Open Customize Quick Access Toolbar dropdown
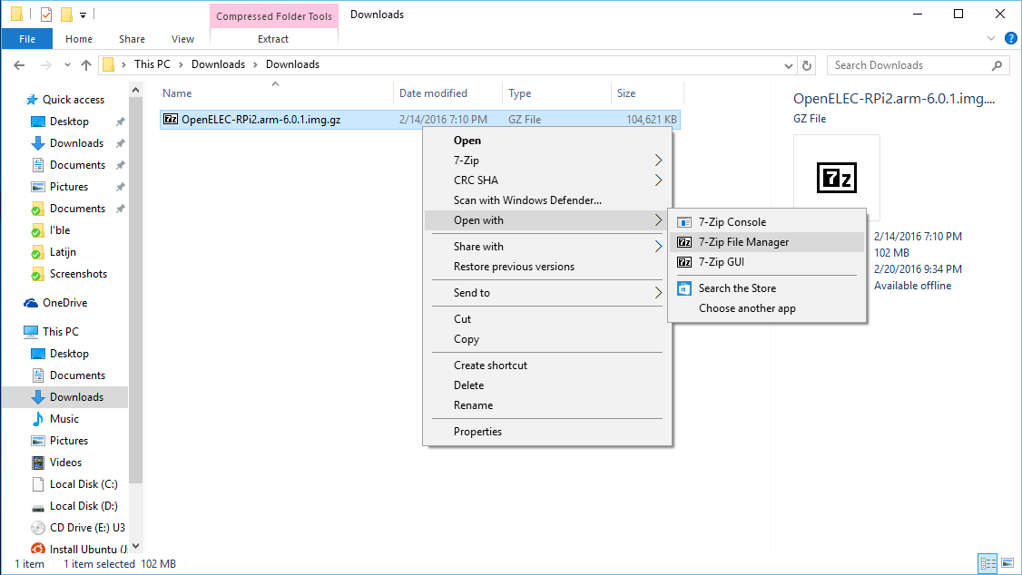The width and height of the screenshot is (1022, 575). (x=83, y=15)
